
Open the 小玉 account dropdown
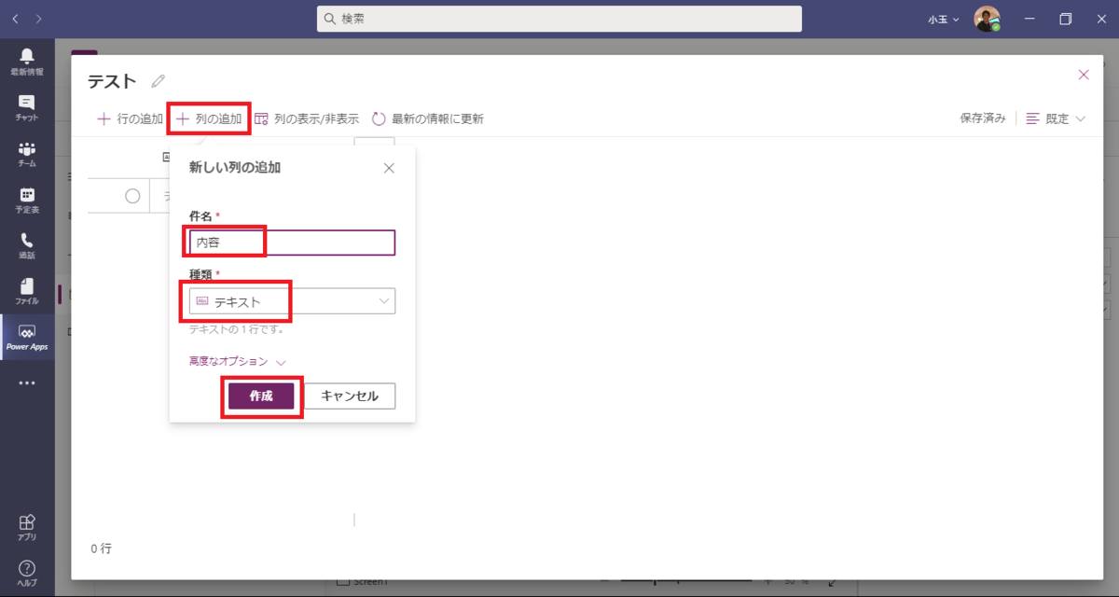point(943,19)
